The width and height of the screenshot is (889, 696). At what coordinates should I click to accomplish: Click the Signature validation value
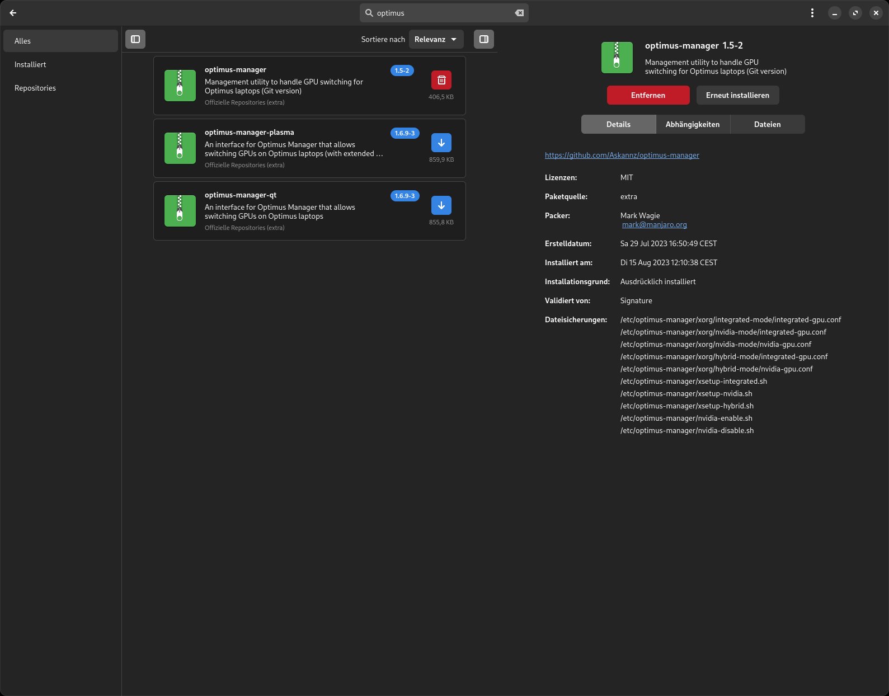coord(636,300)
